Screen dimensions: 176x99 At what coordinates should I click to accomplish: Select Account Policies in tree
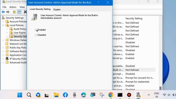(18, 21)
